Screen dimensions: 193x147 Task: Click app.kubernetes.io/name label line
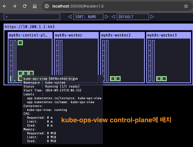(x=61, y=102)
